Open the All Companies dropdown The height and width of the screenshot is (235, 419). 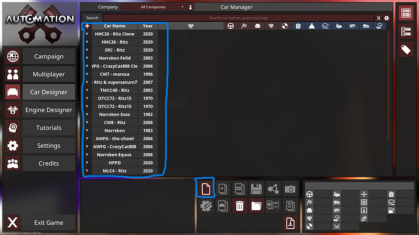pyautogui.click(x=153, y=7)
